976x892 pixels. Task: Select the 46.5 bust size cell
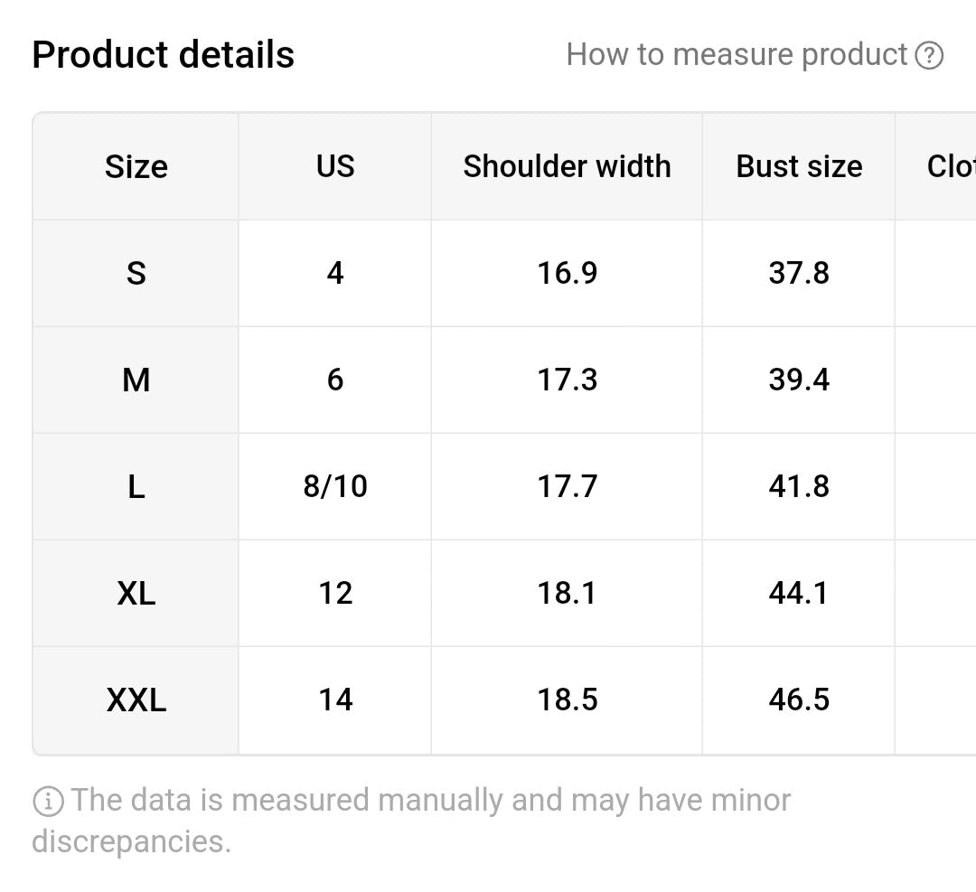click(799, 700)
